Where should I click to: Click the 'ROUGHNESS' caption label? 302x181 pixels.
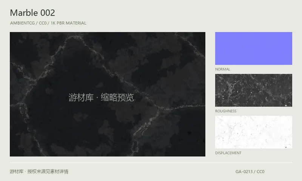tap(226, 111)
